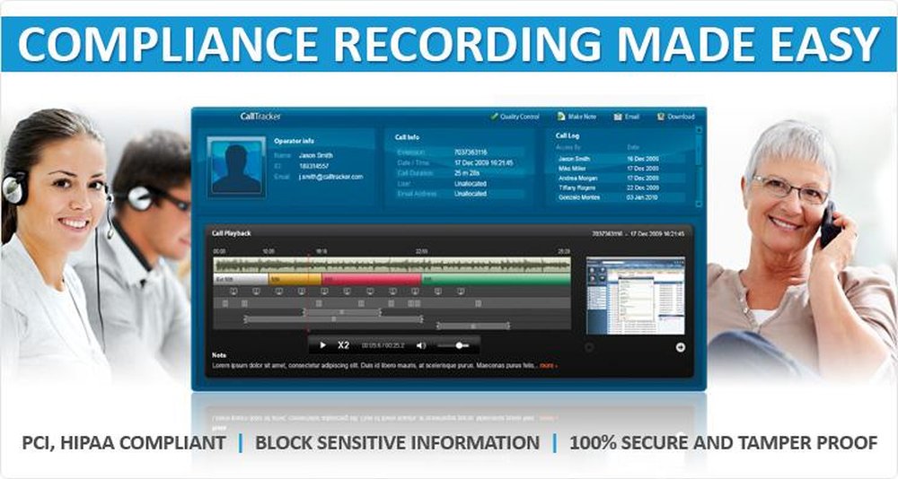Click the CallTracker logo
The image size is (898, 479).
click(260, 117)
